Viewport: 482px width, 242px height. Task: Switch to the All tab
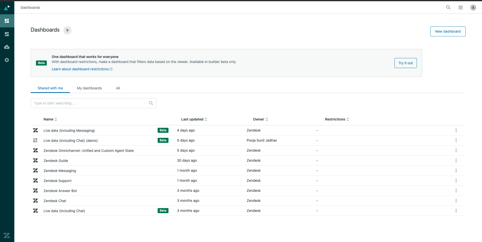click(x=118, y=88)
